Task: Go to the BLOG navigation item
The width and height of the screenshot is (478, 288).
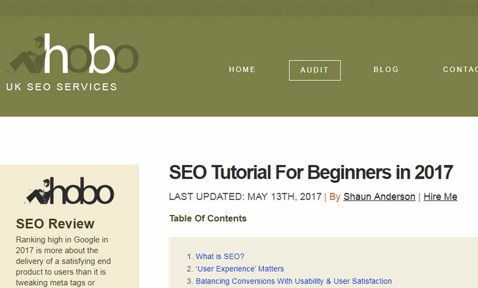Action: [x=386, y=70]
